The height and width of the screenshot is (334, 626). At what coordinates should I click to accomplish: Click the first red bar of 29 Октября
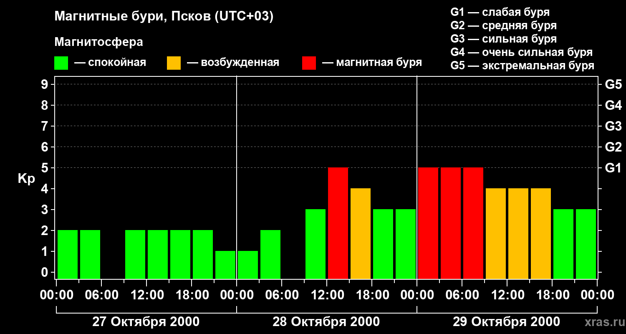[x=428, y=223]
